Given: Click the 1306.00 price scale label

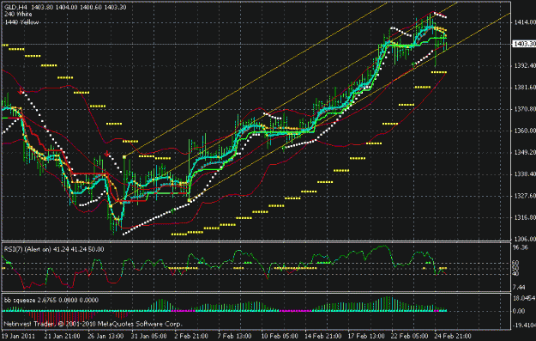Looking at the screenshot, I should tap(525, 239).
